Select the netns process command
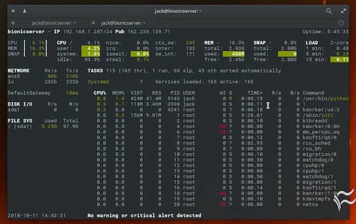356x224 pixels. point(310,205)
